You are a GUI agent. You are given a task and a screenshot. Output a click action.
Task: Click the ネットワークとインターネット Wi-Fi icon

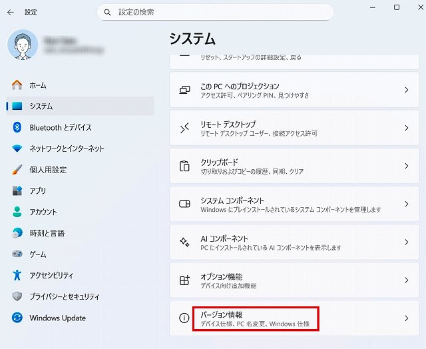17,149
